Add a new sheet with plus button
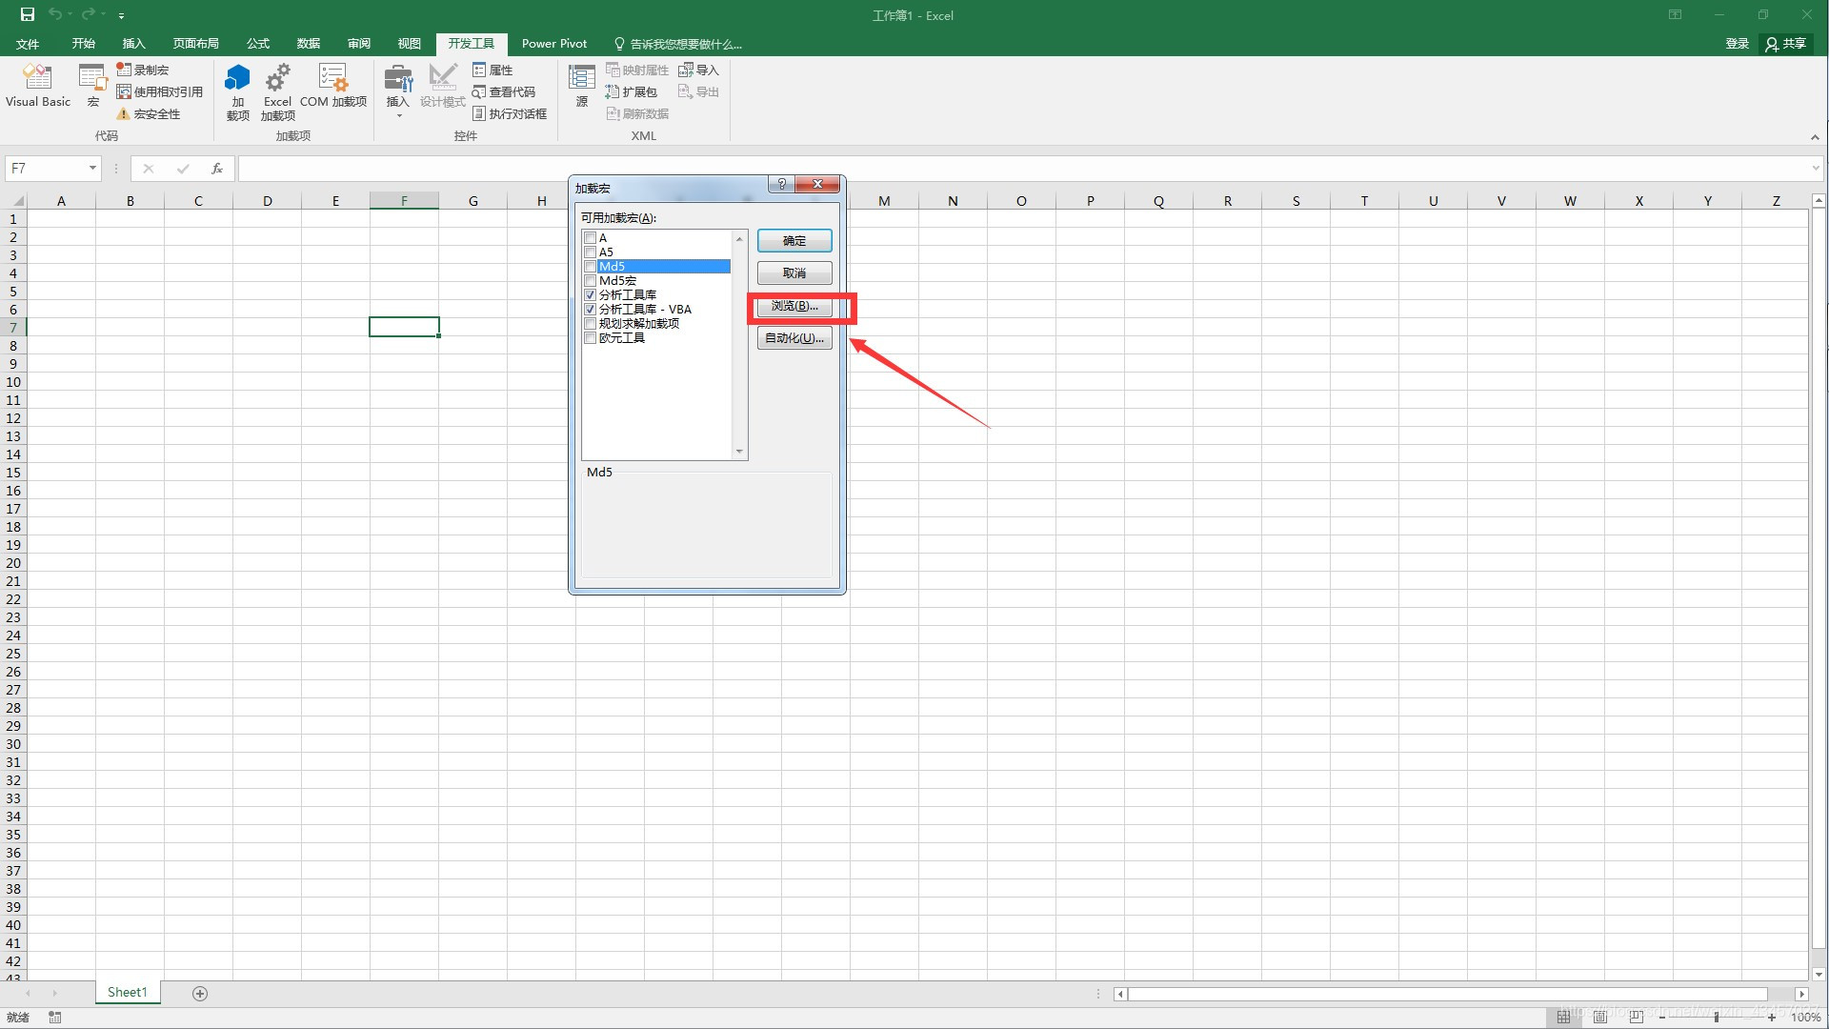 [200, 993]
